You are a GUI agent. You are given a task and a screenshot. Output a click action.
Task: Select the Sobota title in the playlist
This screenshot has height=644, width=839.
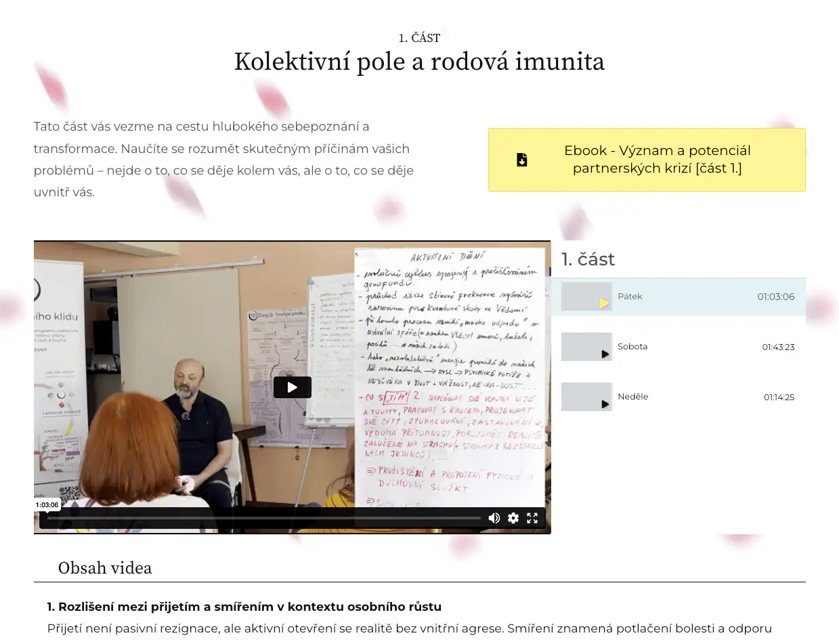632,347
